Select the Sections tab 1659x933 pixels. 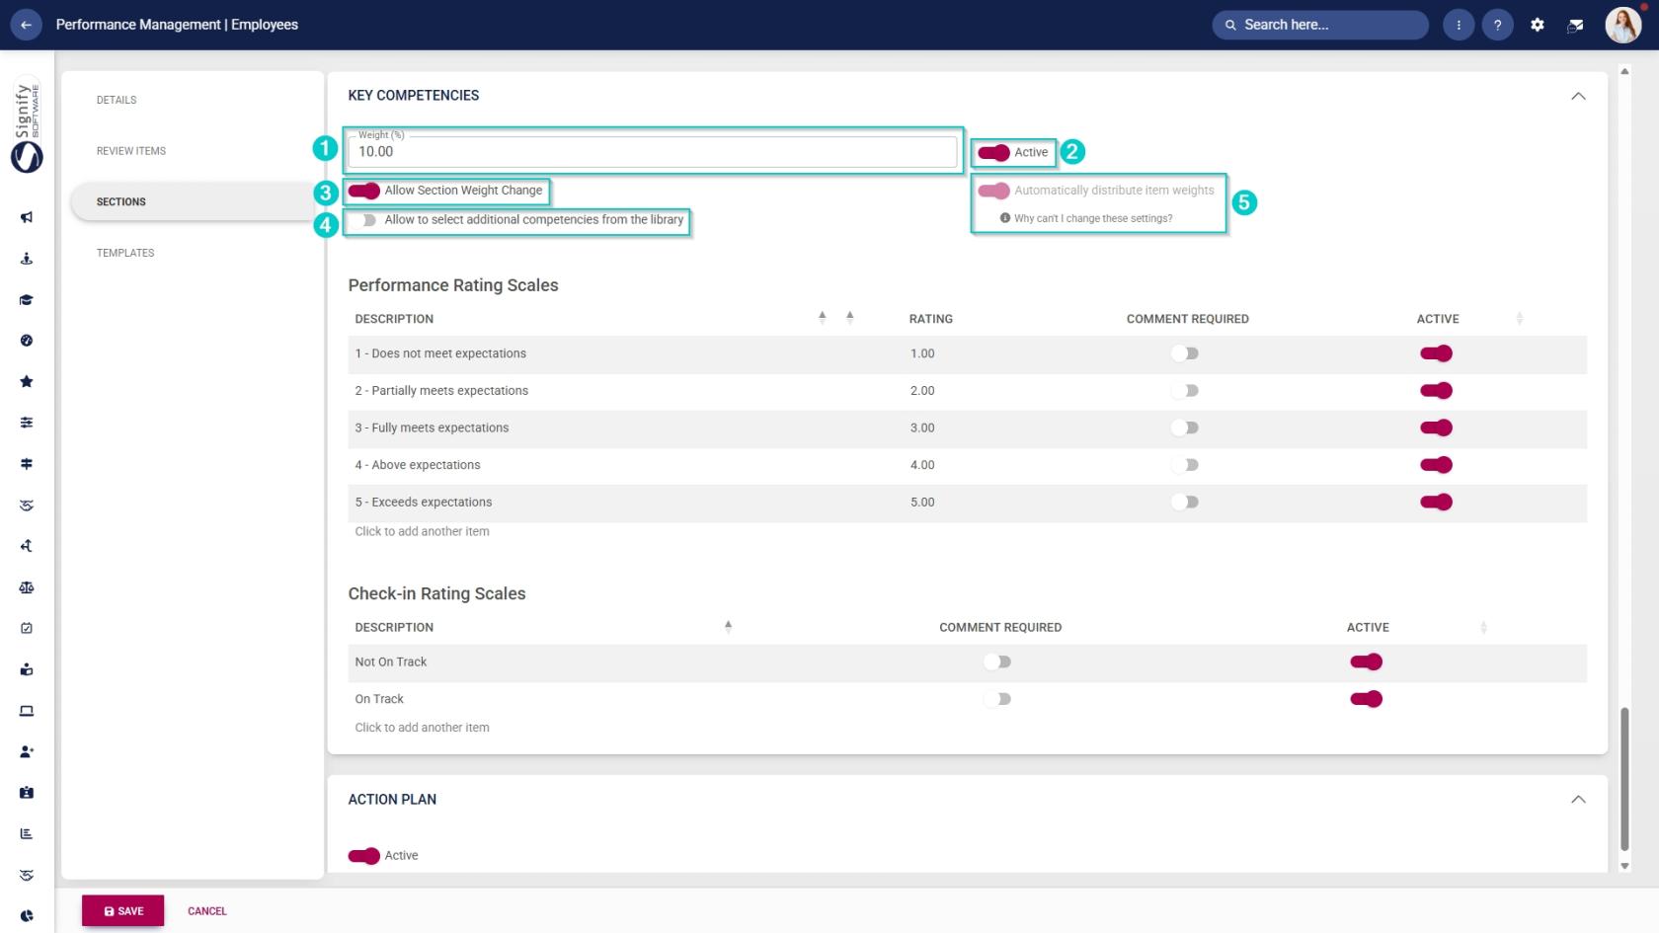[x=194, y=201]
